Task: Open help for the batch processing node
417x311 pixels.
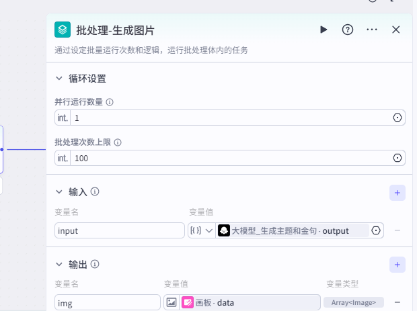Action: (x=348, y=30)
